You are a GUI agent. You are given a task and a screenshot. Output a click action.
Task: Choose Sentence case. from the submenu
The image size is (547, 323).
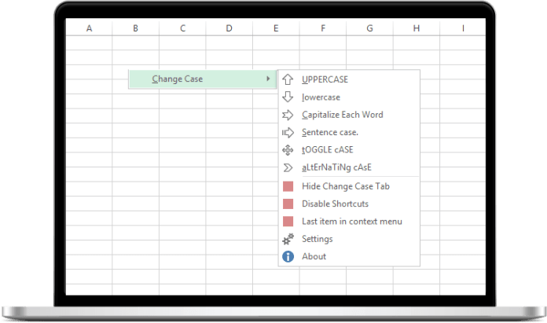tap(330, 132)
